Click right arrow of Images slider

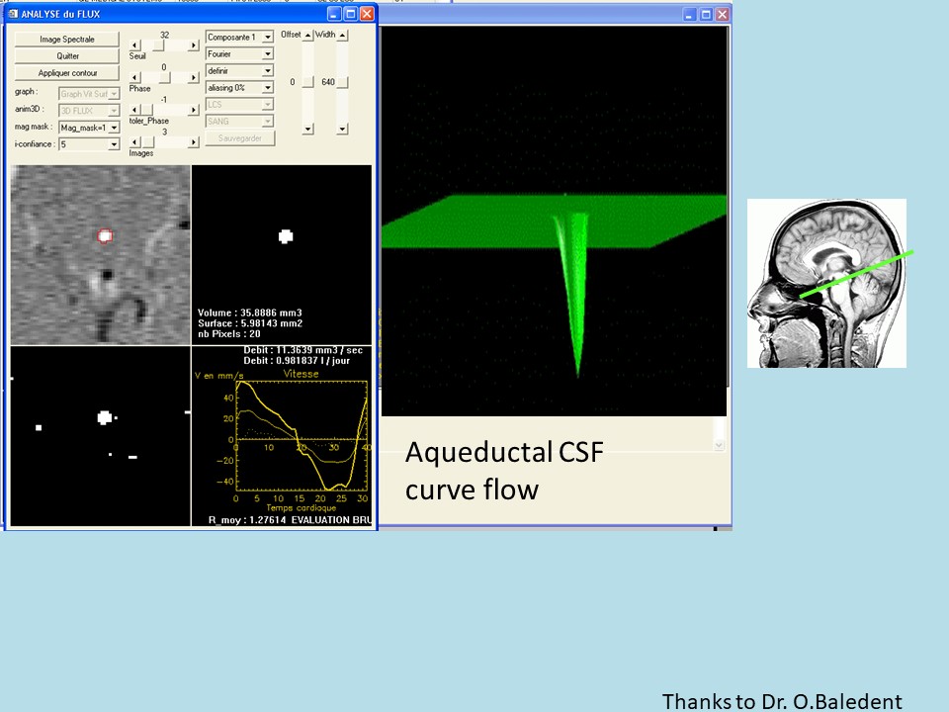tap(194, 141)
